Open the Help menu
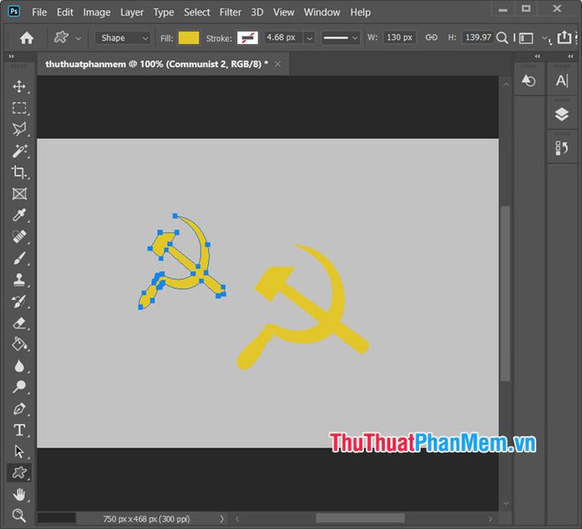This screenshot has height=529, width=582. 360,12
